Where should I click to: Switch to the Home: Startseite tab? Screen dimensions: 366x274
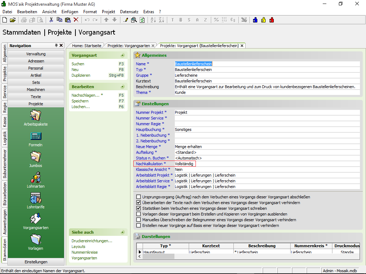point(86,46)
